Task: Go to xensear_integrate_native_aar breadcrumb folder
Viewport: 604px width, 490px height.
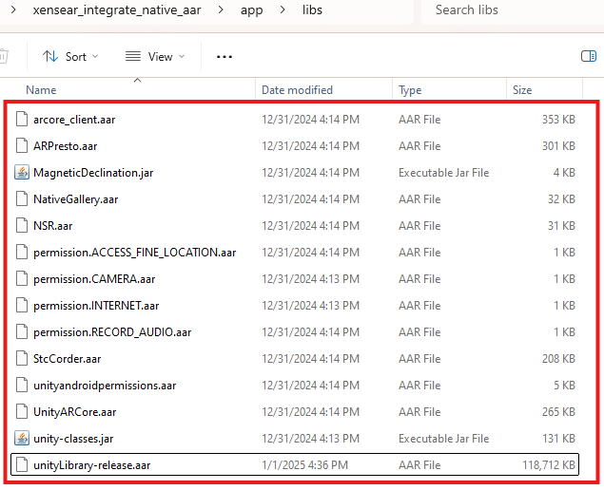Action: [117, 10]
